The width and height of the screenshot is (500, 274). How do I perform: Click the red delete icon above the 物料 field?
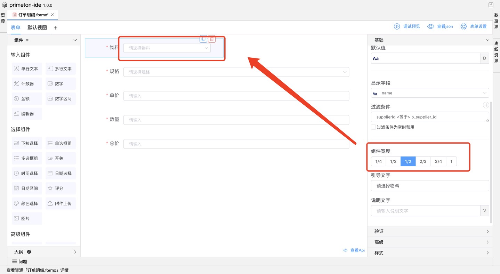coord(212,39)
